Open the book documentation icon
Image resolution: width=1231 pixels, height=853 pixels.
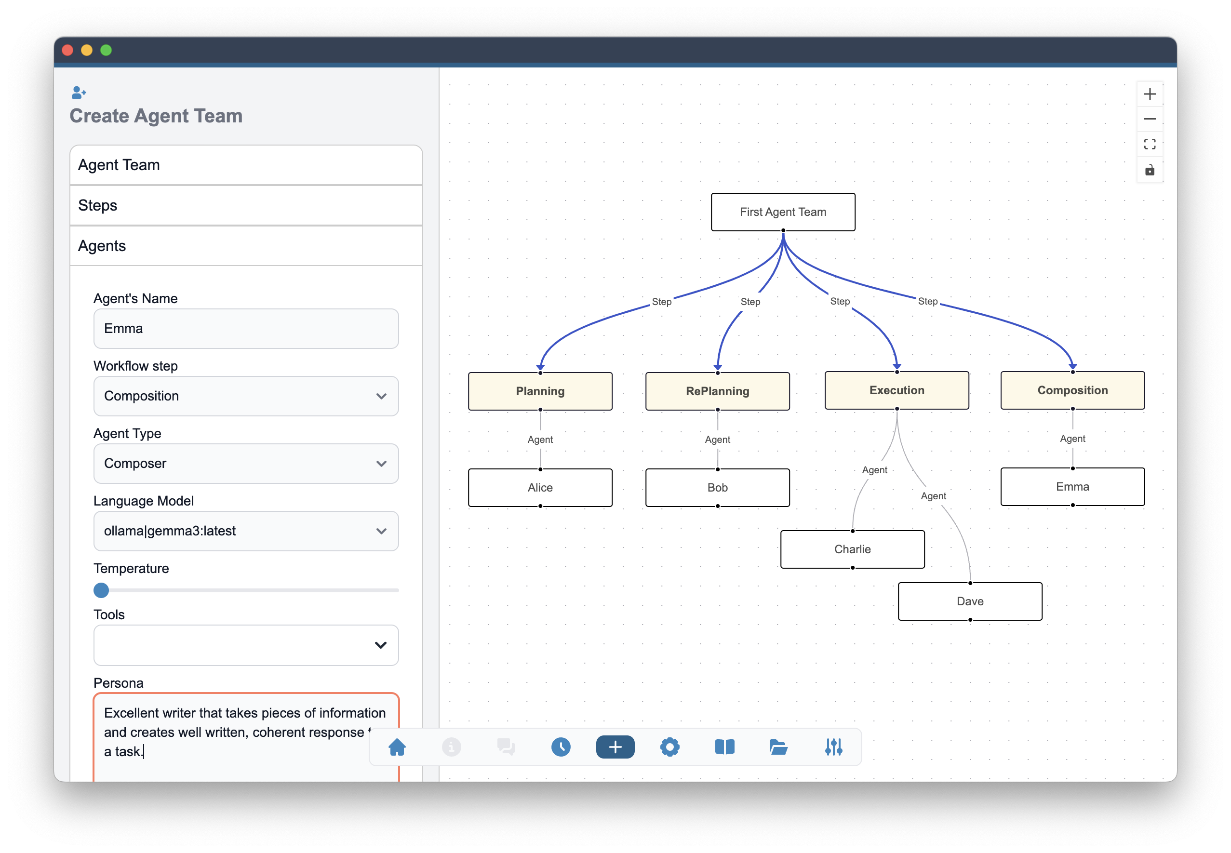(x=724, y=746)
